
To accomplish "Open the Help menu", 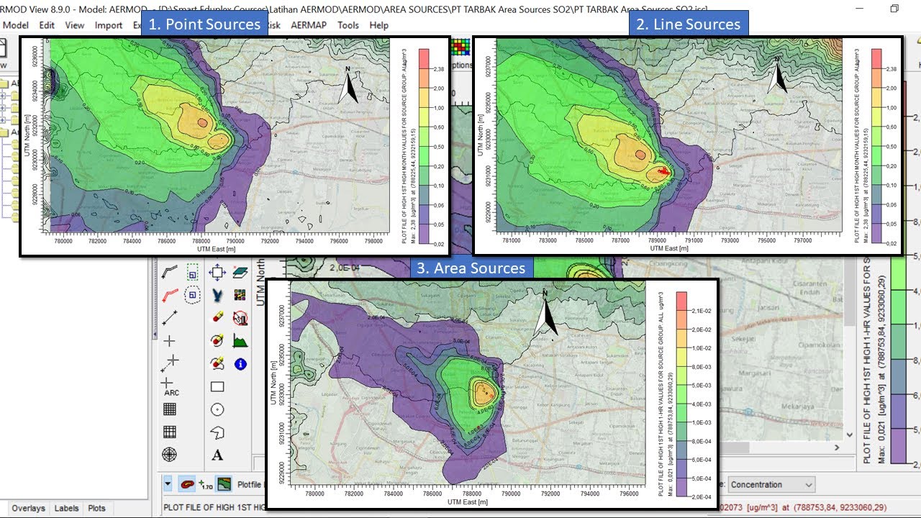I will point(379,24).
